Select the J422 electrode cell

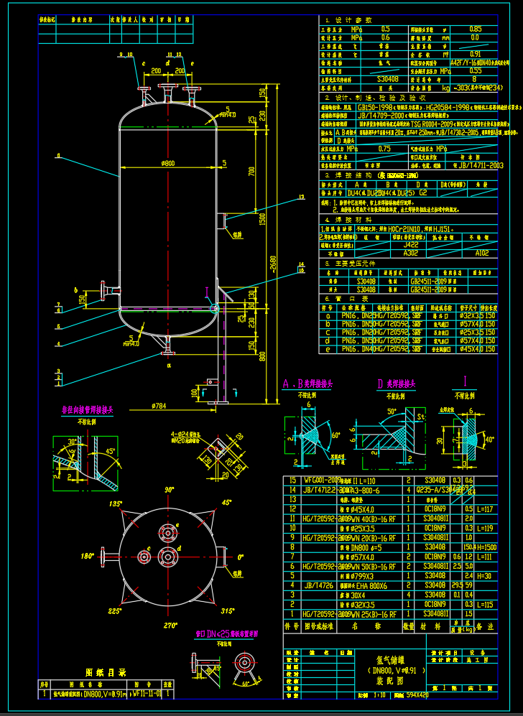pos(411,245)
